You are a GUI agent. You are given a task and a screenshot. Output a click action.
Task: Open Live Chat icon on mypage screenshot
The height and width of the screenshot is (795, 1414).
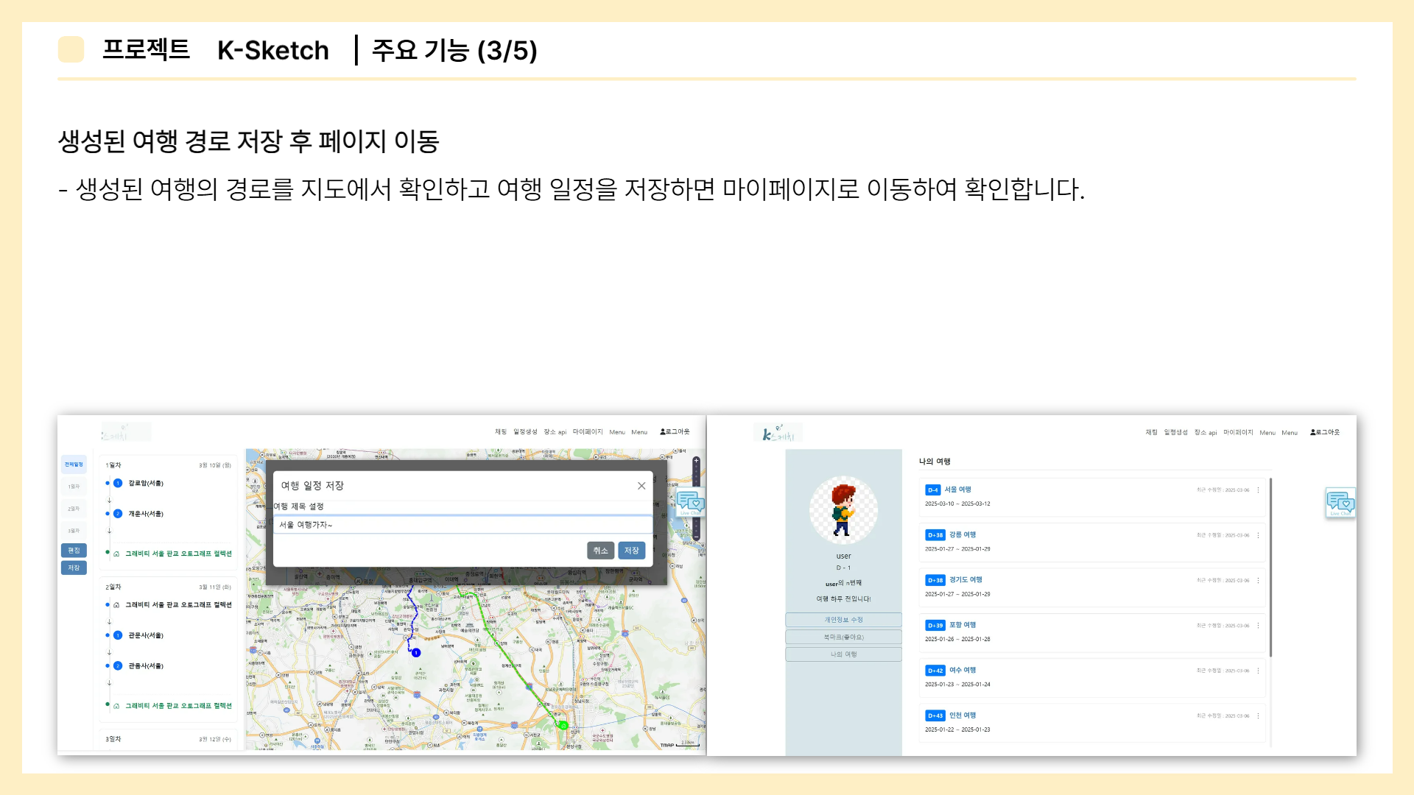[1340, 503]
